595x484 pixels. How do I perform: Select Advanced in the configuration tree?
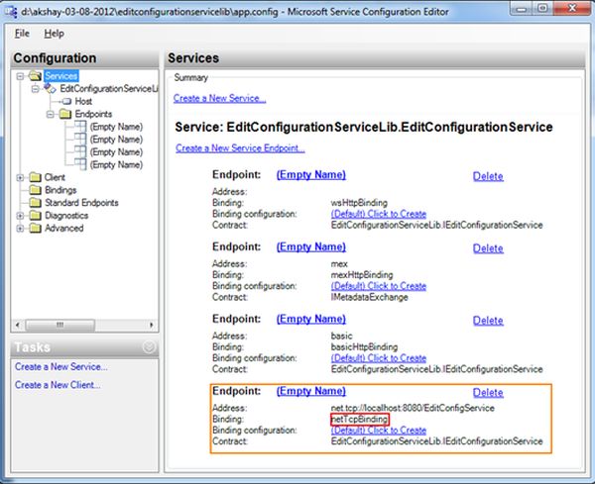[x=64, y=228]
